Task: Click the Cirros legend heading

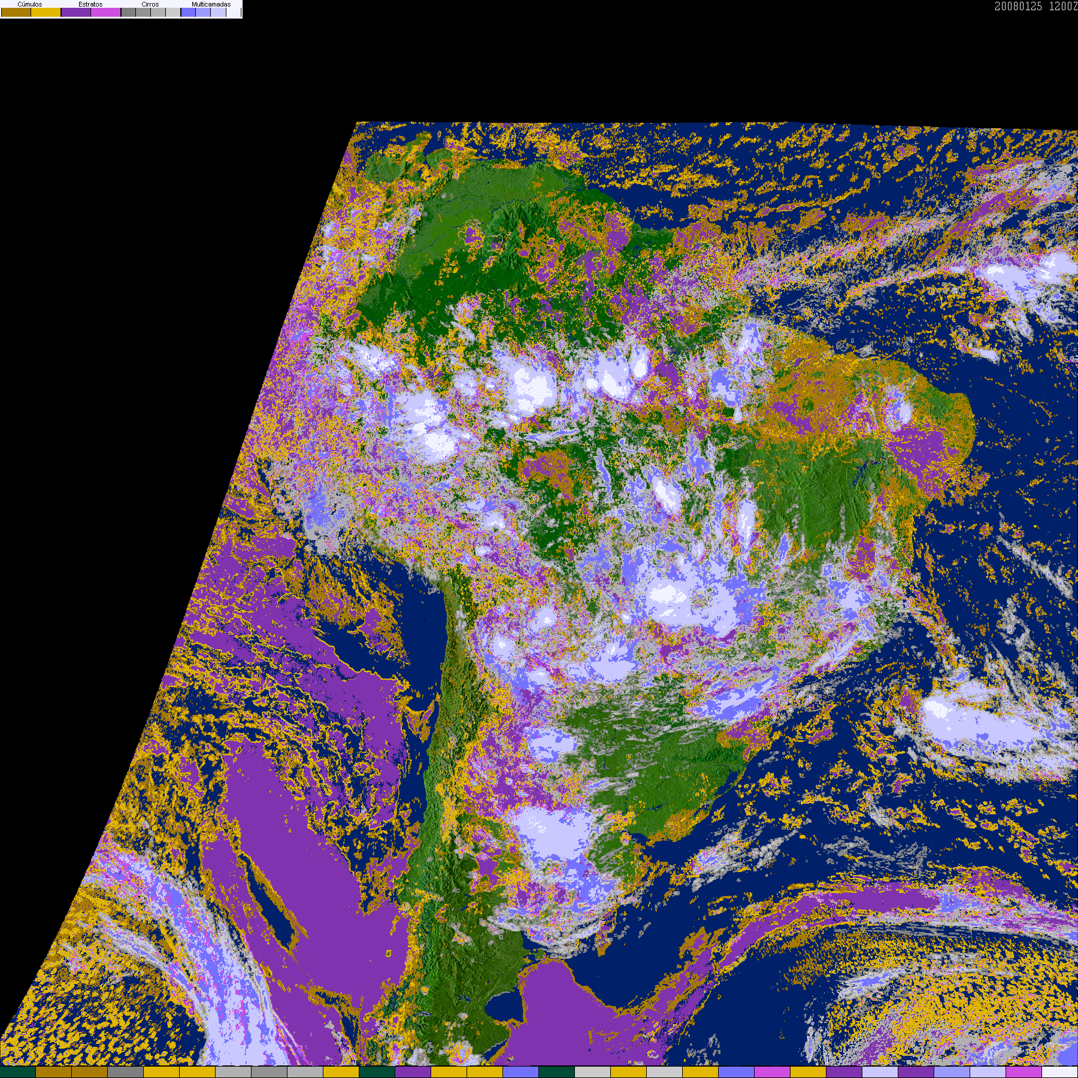Action: [150, 4]
